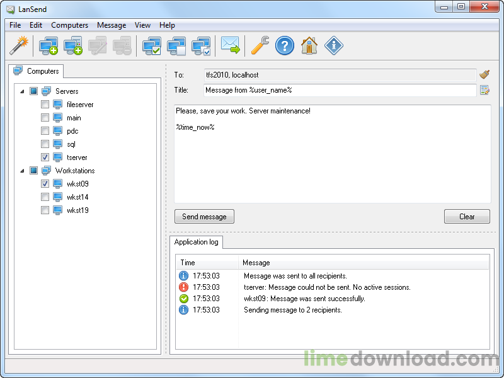This screenshot has height=378, width=504.
Task: Click the grayed edit computer pencil icon
Action: (98, 45)
